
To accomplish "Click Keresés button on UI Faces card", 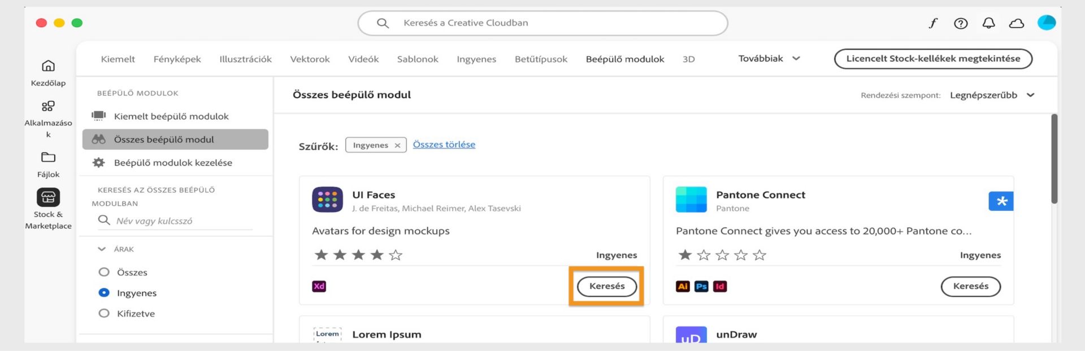I will 607,286.
